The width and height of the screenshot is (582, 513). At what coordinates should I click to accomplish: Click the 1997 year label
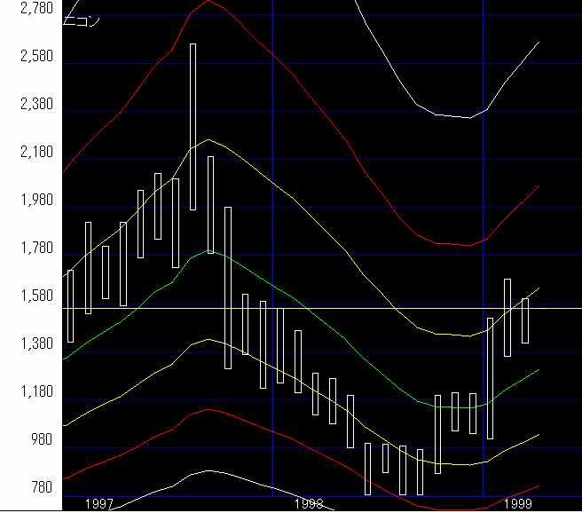click(x=98, y=504)
